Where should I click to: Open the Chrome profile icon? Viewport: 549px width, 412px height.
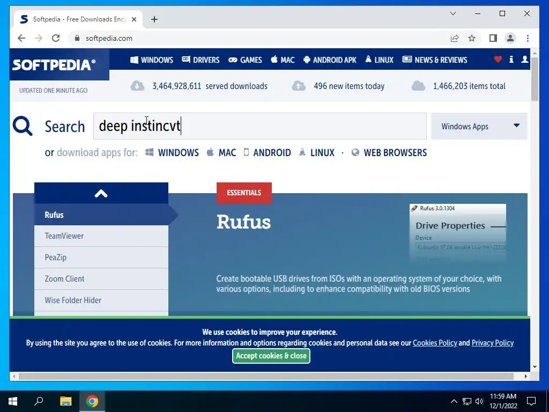tap(510, 38)
